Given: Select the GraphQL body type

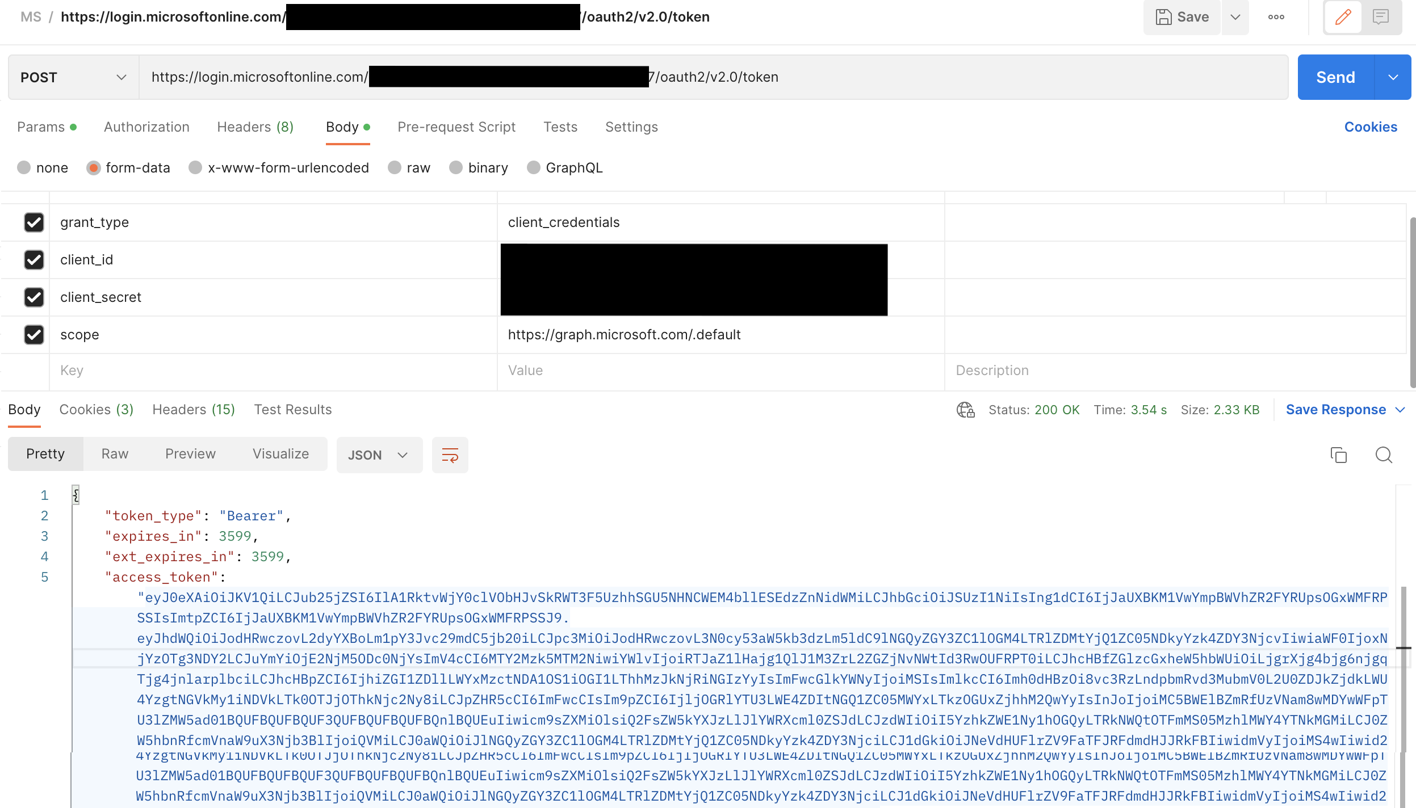Looking at the screenshot, I should pos(534,167).
